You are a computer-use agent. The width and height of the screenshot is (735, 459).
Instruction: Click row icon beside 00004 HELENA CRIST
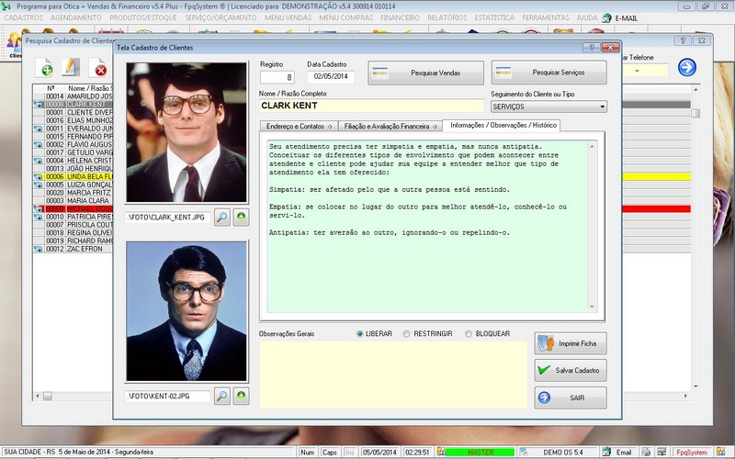point(38,161)
